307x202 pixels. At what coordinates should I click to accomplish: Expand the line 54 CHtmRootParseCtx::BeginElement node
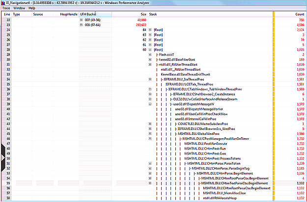coord(150,178)
